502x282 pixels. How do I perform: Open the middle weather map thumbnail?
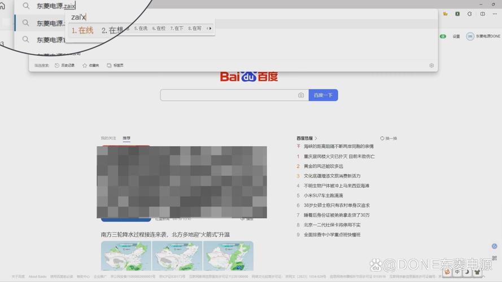(x=177, y=256)
